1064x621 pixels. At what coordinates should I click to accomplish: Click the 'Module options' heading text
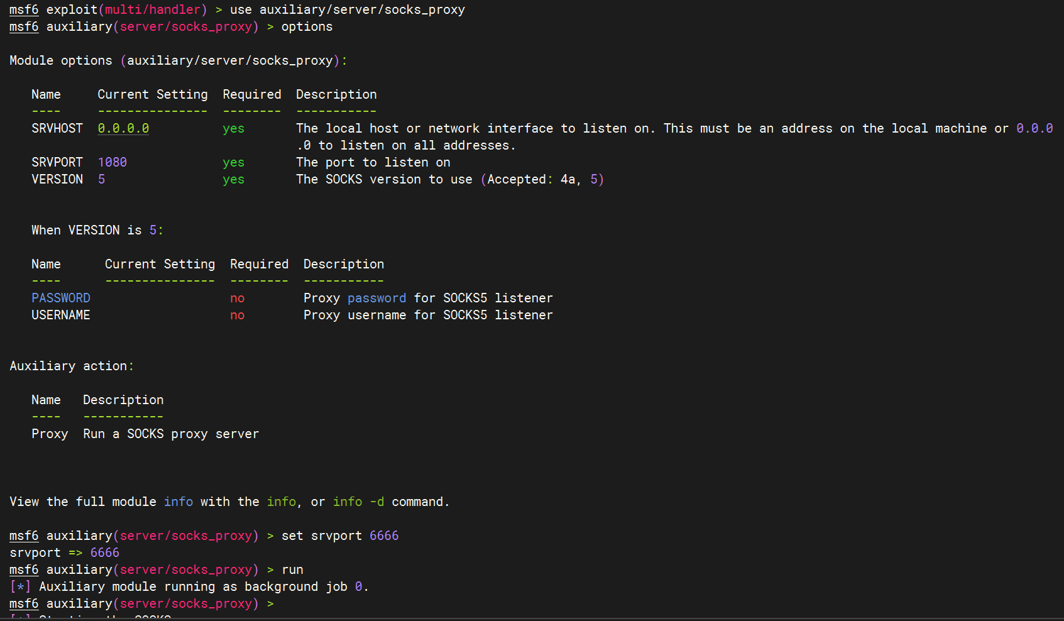pos(61,60)
